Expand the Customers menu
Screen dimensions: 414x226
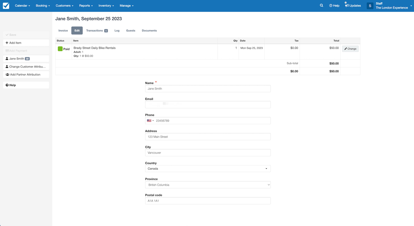65,6
